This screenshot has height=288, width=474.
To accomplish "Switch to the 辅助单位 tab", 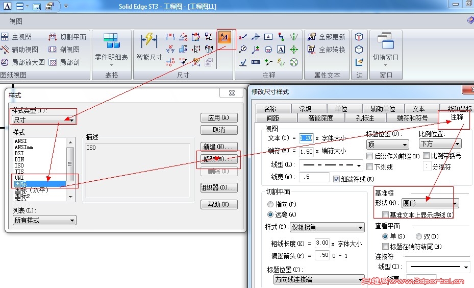I will (383, 109).
